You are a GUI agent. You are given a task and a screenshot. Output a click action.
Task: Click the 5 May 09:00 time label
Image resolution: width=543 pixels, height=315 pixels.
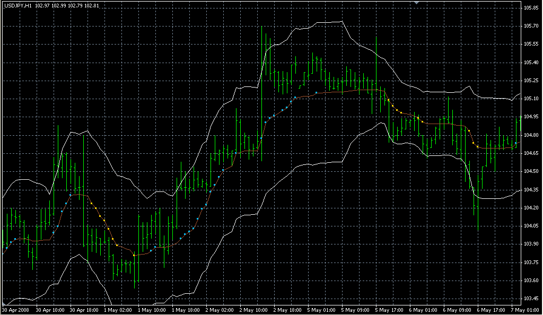(x=355, y=309)
